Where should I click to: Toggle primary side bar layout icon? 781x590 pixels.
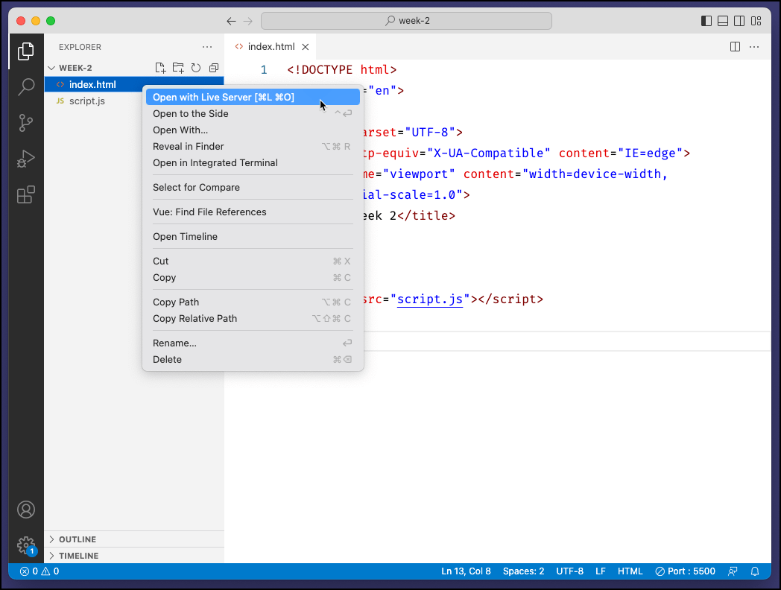(x=706, y=21)
